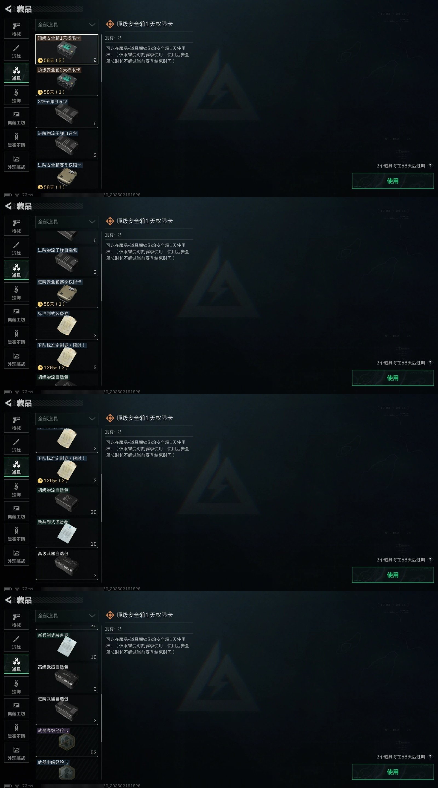This screenshot has width=438, height=788.
Task: Open 全部道具 dropdown chevron above 标准制式装备券 list
Action: click(92, 222)
